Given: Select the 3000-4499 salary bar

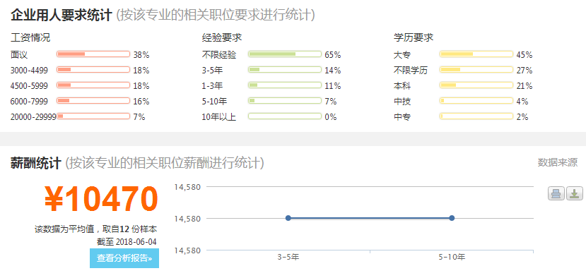Looking at the screenshot, I should [93, 70].
